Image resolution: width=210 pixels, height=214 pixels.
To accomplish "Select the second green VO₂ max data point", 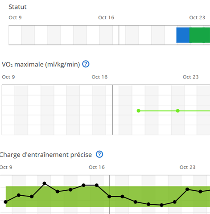I will click(177, 111).
